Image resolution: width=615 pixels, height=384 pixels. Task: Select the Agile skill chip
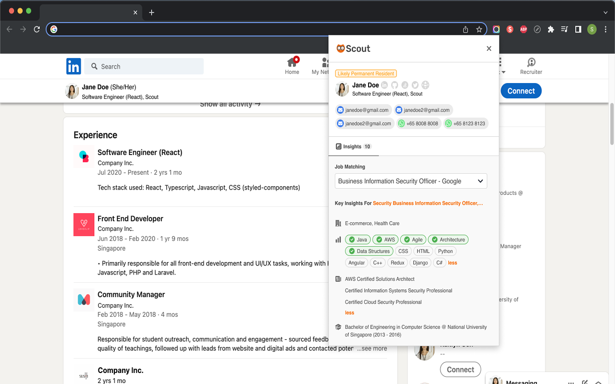click(413, 240)
